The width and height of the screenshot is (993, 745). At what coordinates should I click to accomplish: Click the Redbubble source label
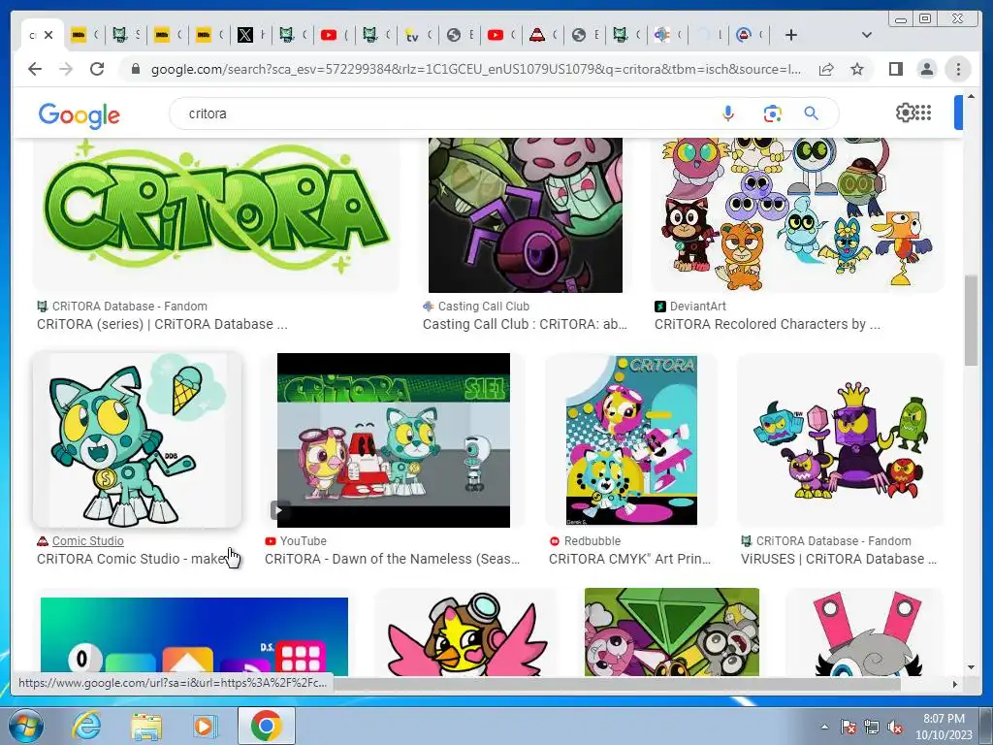(x=593, y=541)
